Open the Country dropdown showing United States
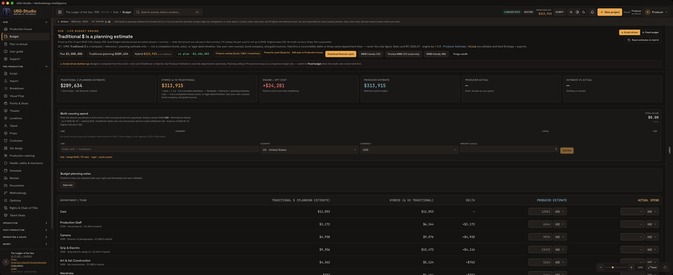This screenshot has width=673, height=275. 309,150
